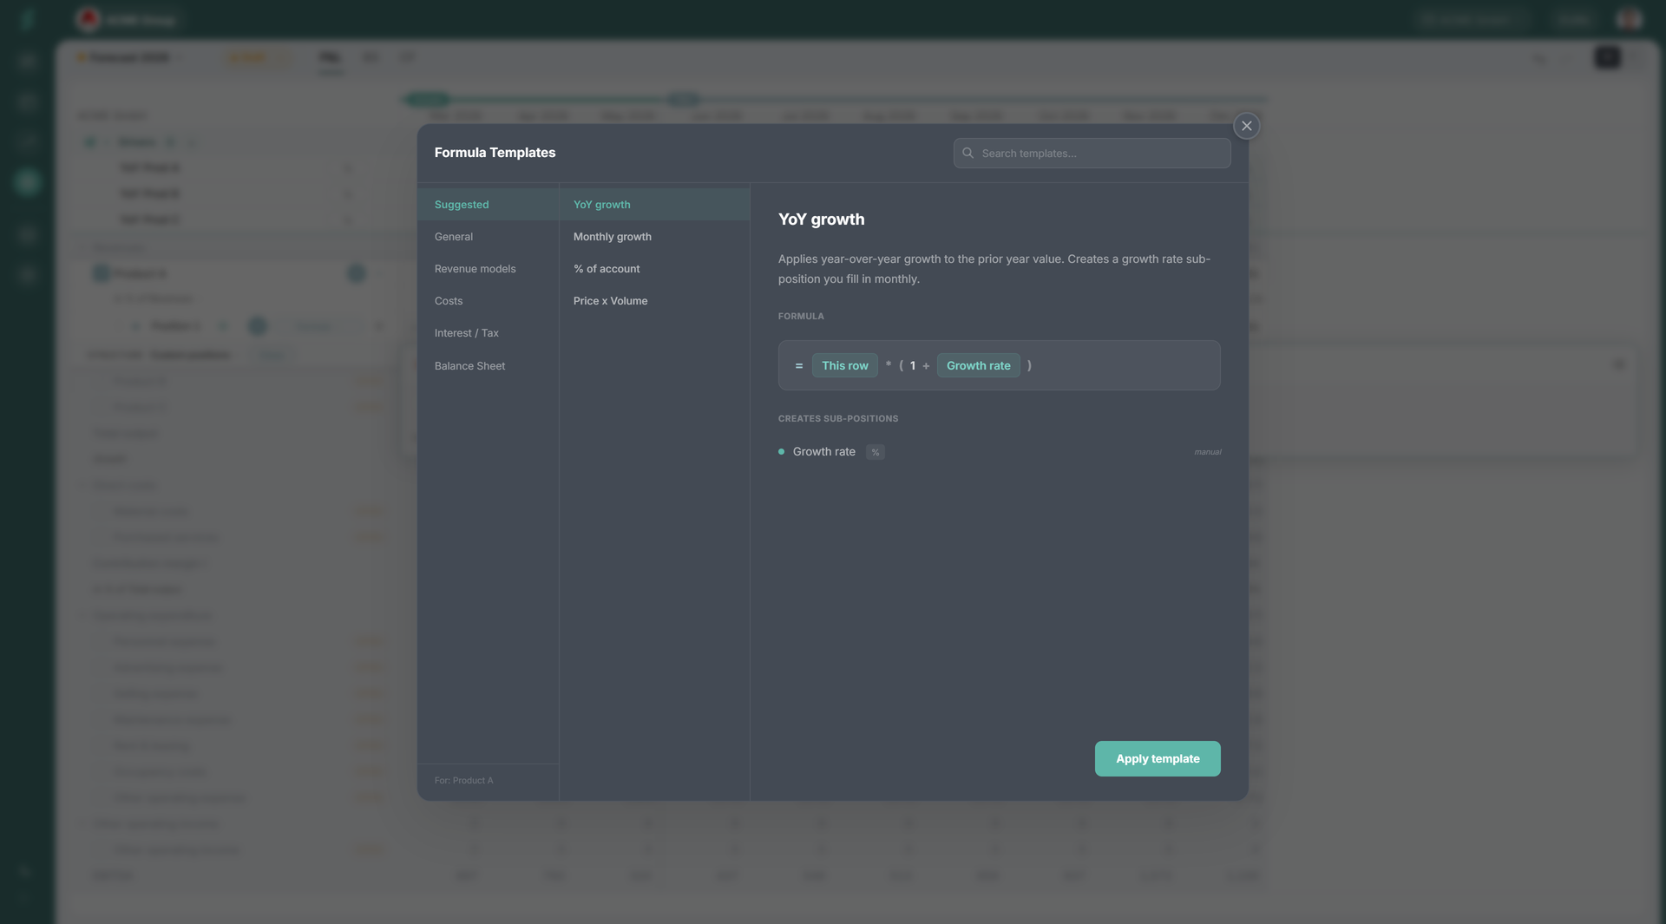Click the Growth rate formula chip
This screenshot has width=1666, height=924.
pos(978,365)
